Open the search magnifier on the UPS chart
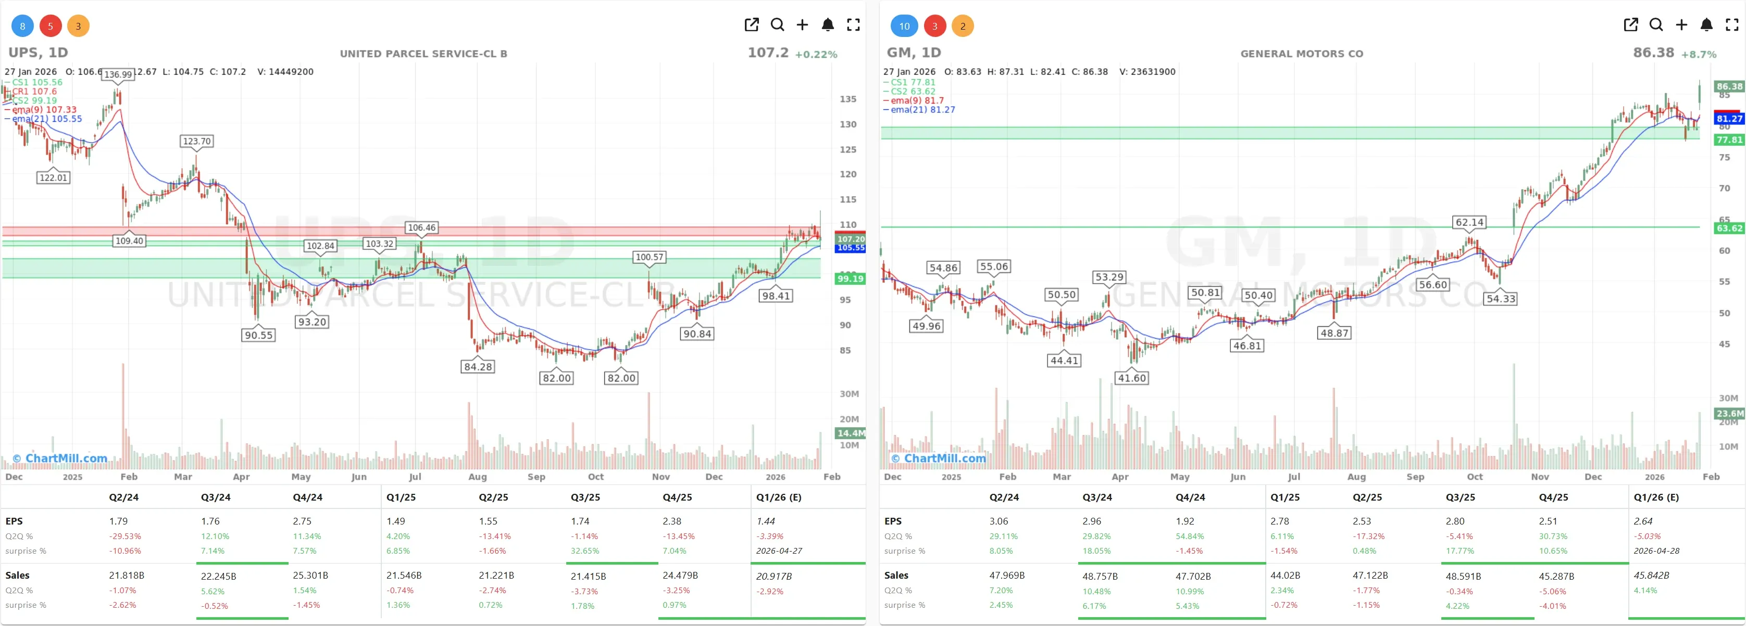 pos(777,25)
